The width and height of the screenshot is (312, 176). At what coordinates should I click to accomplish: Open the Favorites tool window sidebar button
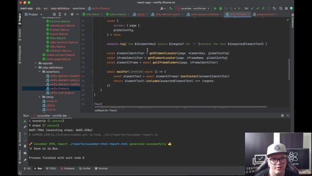tap(19, 157)
